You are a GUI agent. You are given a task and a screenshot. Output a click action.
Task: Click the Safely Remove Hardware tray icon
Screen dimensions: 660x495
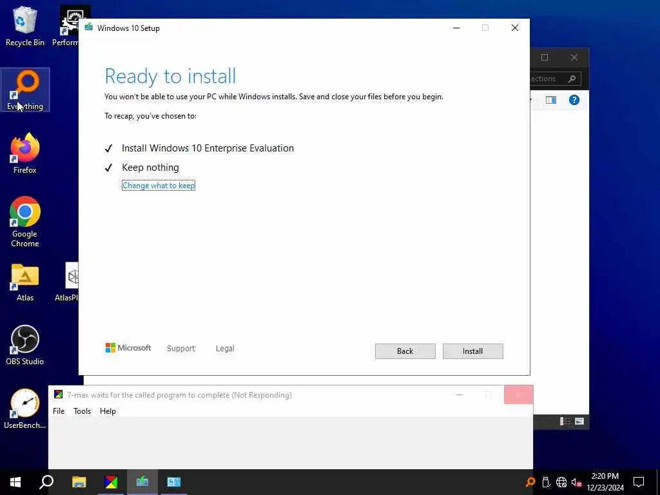pos(546,482)
